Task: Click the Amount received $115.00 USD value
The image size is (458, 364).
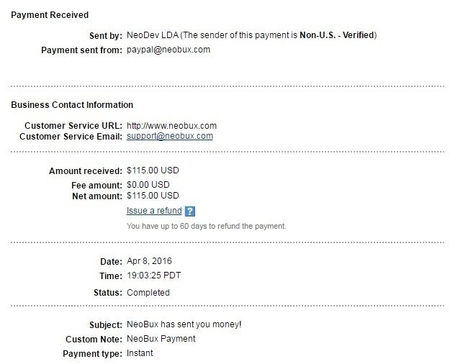Action: pyautogui.click(x=153, y=170)
